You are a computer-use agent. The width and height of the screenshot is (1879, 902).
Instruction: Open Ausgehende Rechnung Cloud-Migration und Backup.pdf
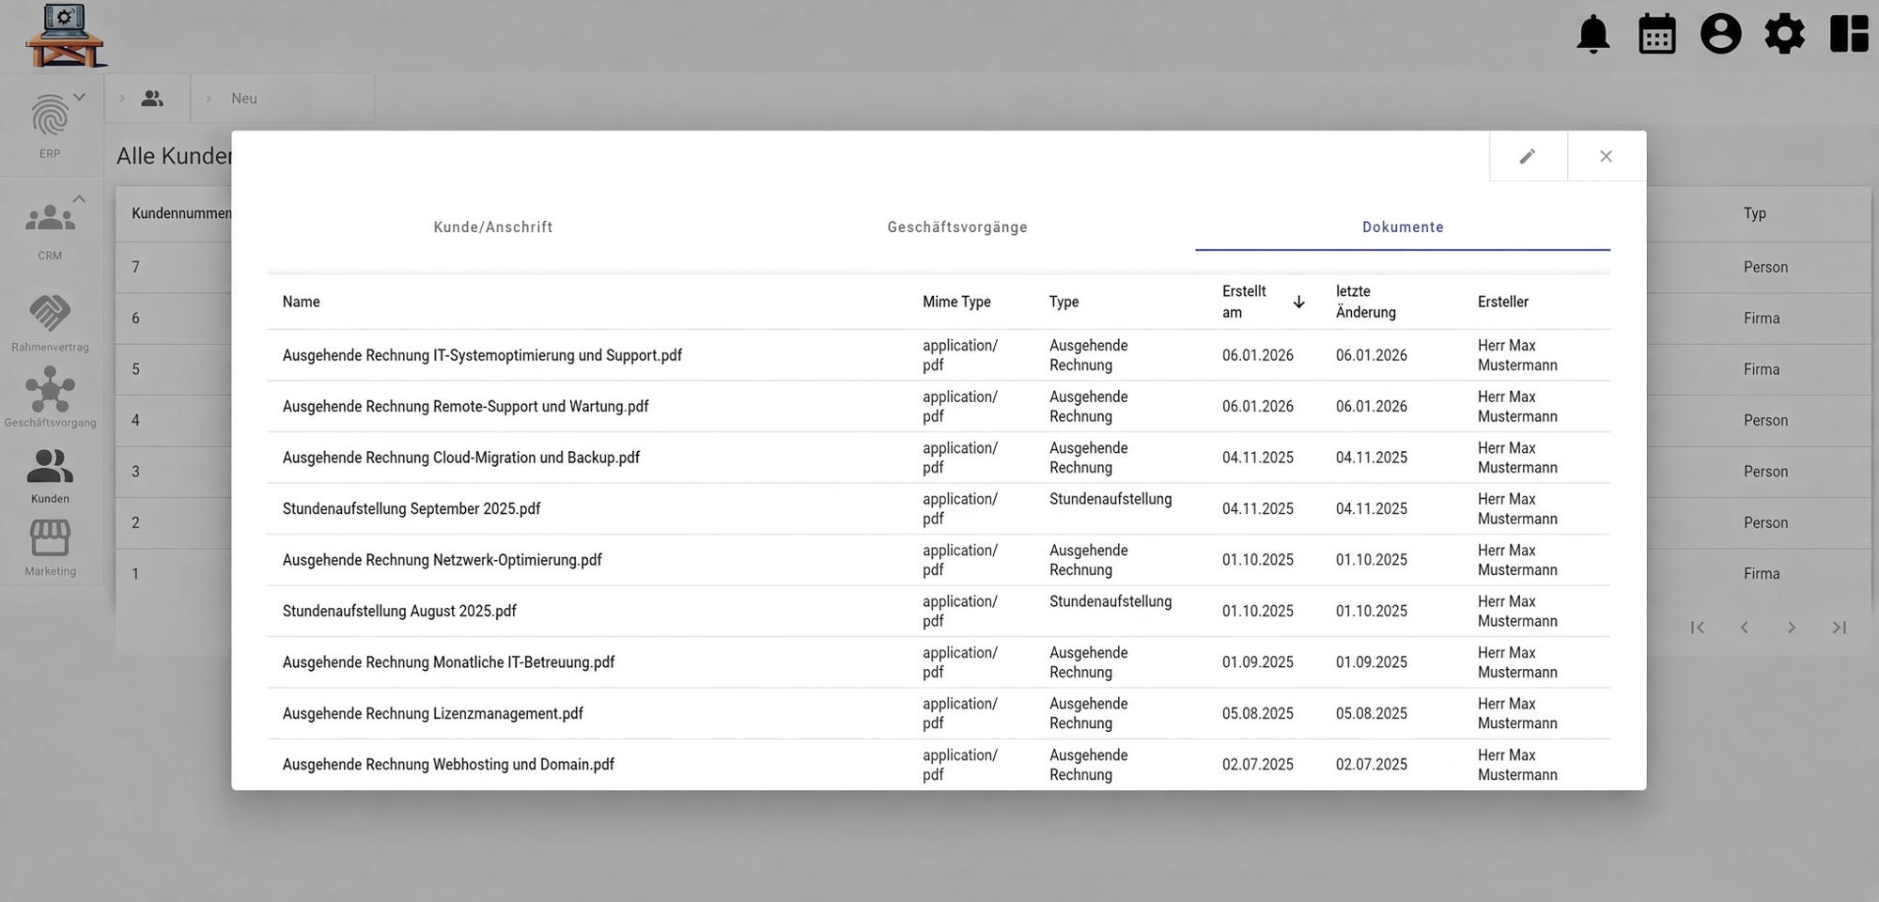tap(460, 458)
